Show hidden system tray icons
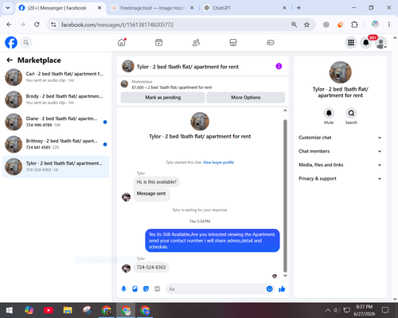The image size is (398, 318). (x=328, y=310)
